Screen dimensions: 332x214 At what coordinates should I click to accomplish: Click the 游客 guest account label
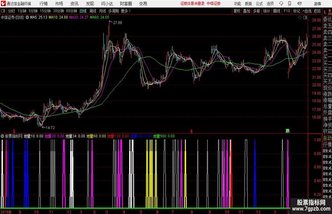(318, 4)
